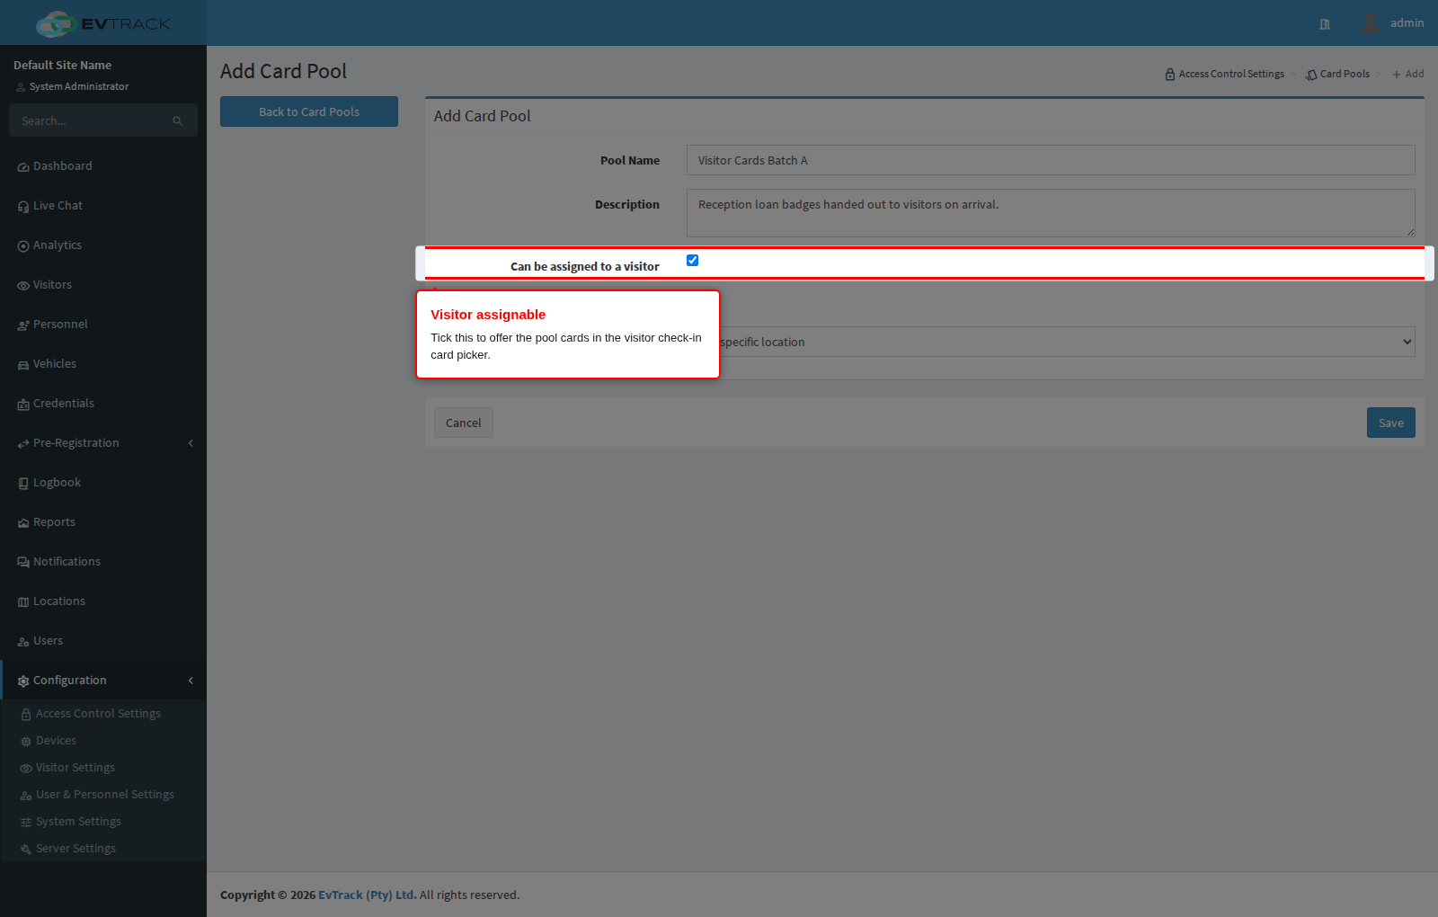The height and width of the screenshot is (917, 1438).
Task: Click the Users icon in sidebar
Action: pyautogui.click(x=23, y=642)
